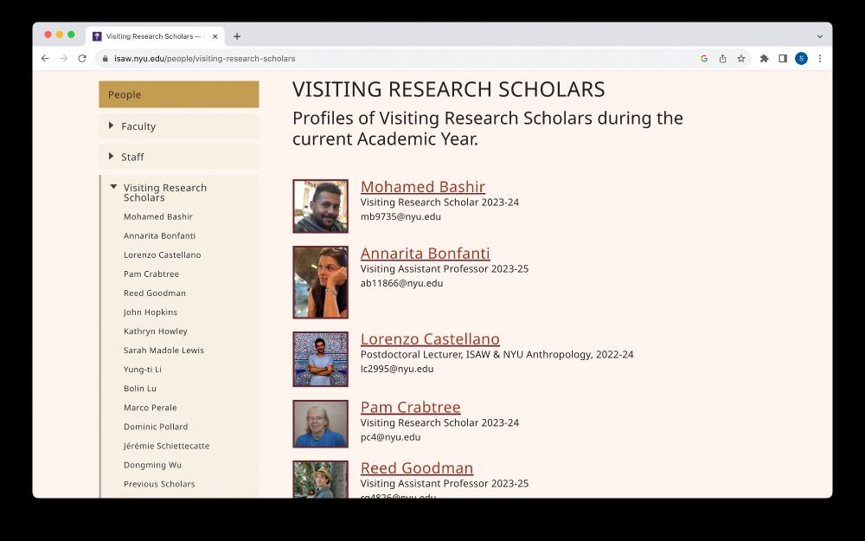Open the Google icon in address bar
865x541 pixels.
[x=704, y=59]
